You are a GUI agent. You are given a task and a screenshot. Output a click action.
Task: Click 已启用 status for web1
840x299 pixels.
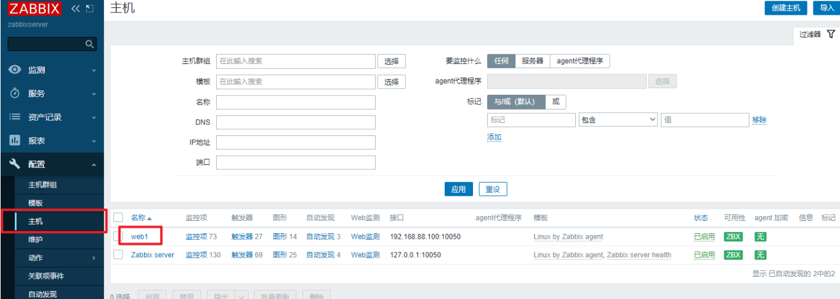pyautogui.click(x=705, y=237)
